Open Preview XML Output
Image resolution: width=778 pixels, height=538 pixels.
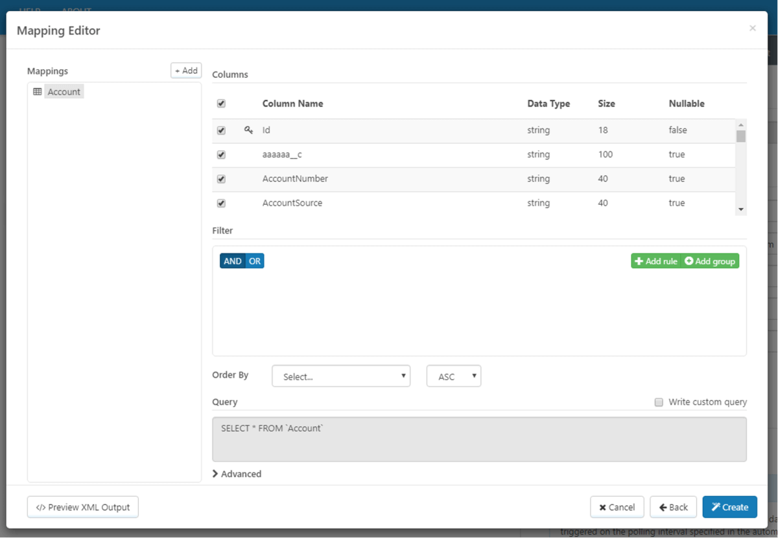click(x=83, y=507)
